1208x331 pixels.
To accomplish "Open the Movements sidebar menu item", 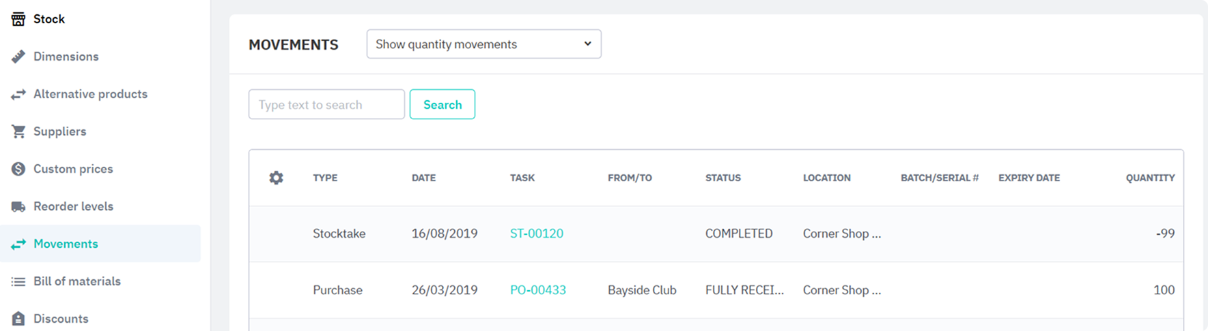I will 66,244.
